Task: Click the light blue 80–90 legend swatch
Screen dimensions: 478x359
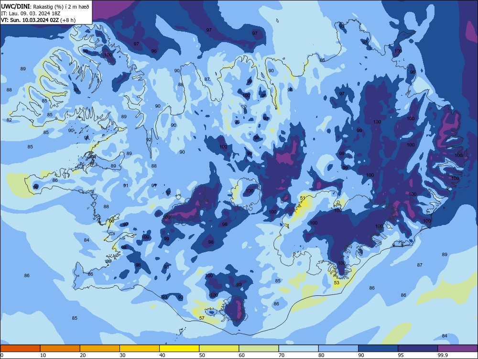Action: pos(338,348)
